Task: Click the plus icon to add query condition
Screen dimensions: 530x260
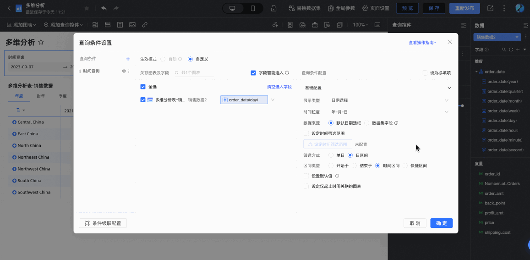Action: coord(128,59)
